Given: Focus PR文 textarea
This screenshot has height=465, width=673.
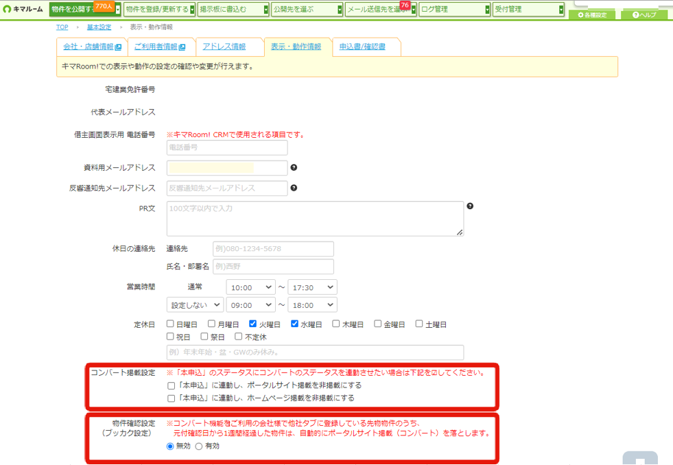Looking at the screenshot, I should 315,219.
